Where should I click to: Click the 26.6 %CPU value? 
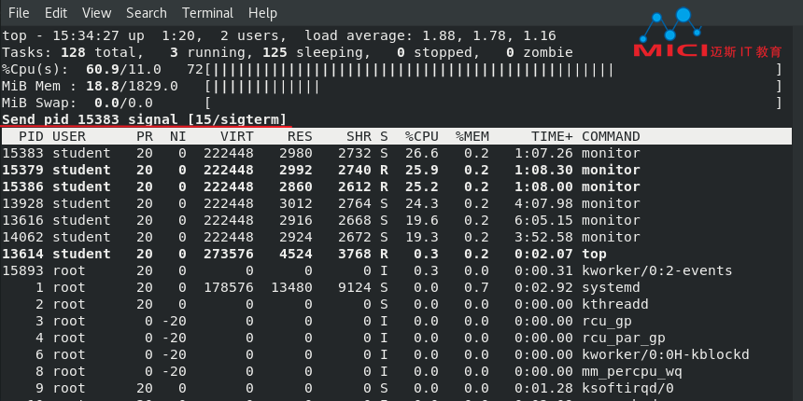[x=422, y=153]
